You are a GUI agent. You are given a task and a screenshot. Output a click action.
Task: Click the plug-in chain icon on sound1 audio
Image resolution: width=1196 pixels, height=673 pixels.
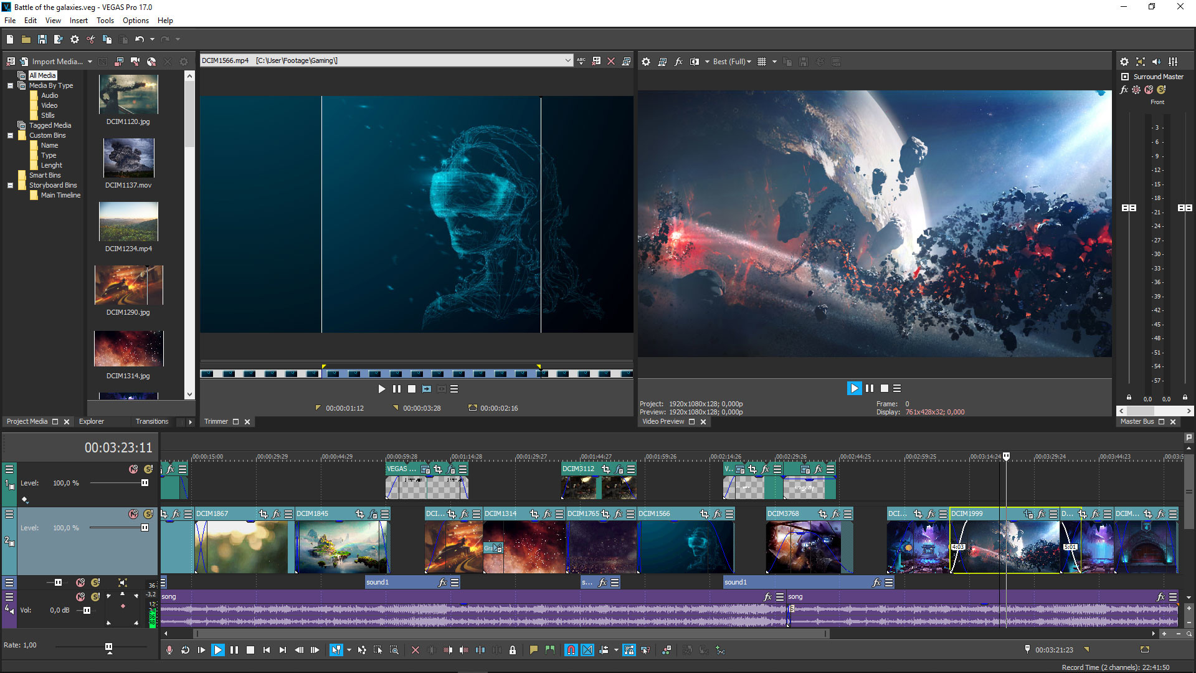click(441, 582)
